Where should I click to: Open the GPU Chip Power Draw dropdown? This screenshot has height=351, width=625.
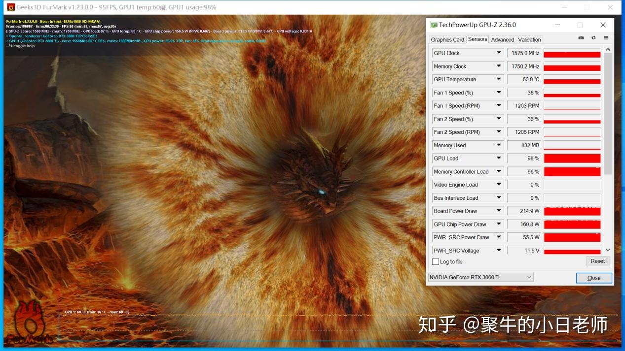(x=499, y=224)
